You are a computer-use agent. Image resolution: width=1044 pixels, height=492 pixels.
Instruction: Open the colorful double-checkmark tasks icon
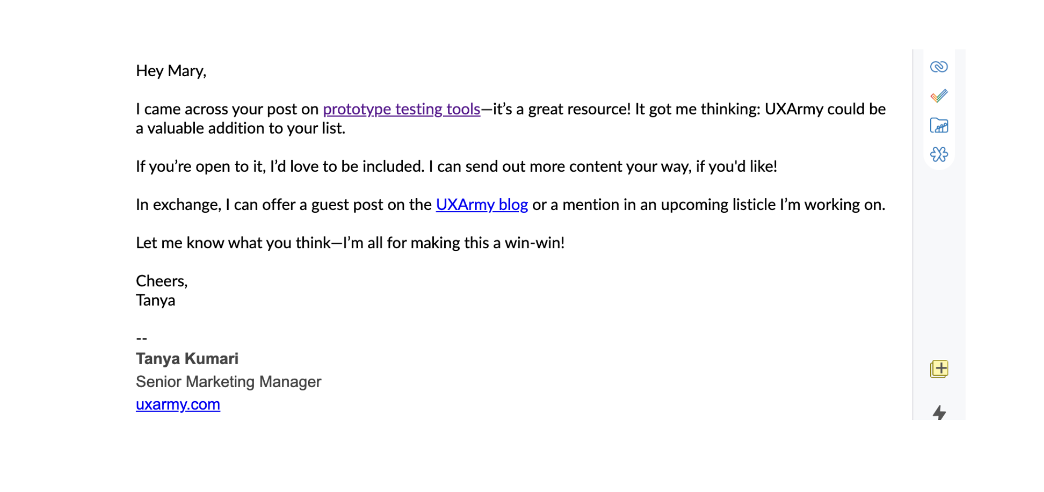pyautogui.click(x=939, y=96)
